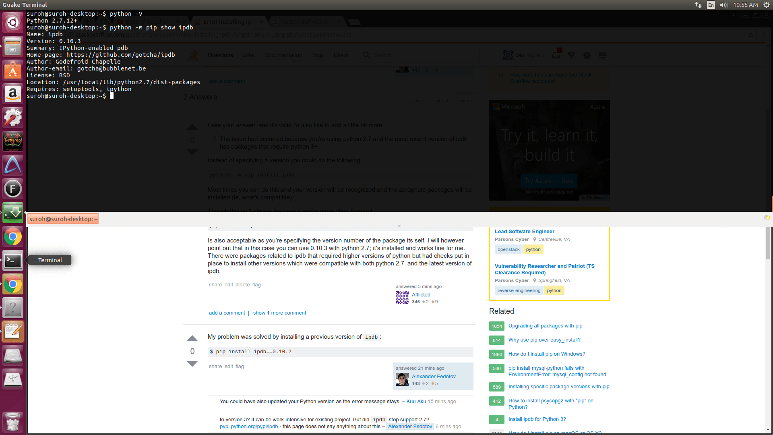Expand show 1 more comment
The image size is (773, 435).
click(279, 313)
